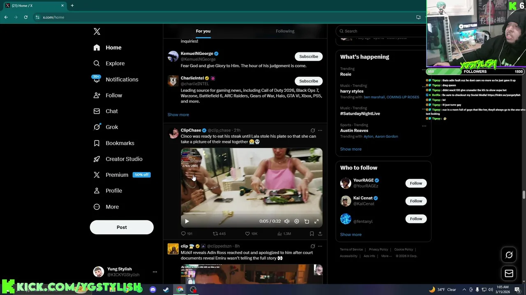Show more in What's happening
Screen dimensions: 526x295
(x=351, y=149)
